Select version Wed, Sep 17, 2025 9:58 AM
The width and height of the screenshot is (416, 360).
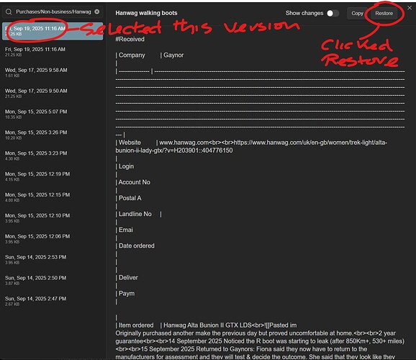53,73
